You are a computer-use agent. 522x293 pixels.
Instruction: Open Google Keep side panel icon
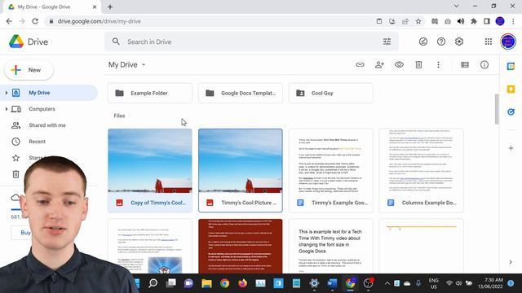(x=511, y=89)
